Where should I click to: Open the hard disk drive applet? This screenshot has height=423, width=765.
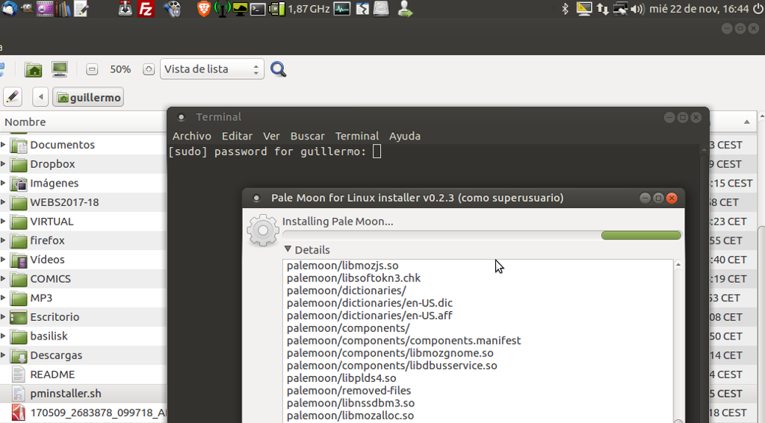coord(381,9)
